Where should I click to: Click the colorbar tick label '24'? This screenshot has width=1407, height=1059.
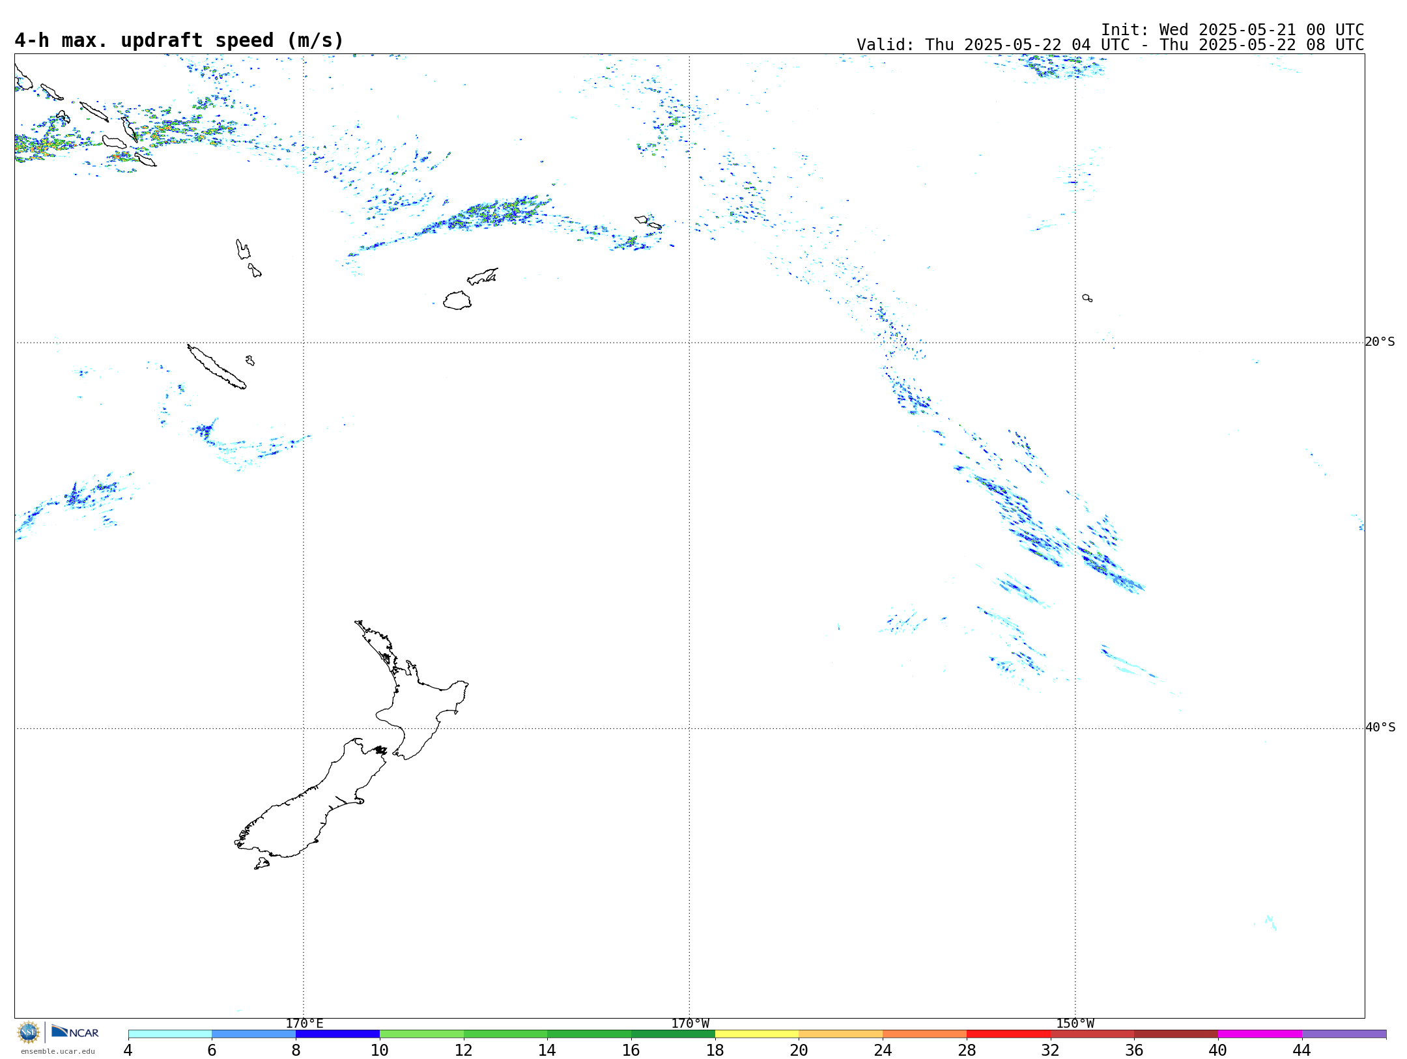[883, 1050]
